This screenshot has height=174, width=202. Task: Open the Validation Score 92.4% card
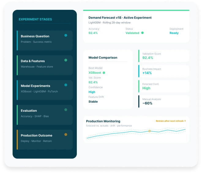164,56
